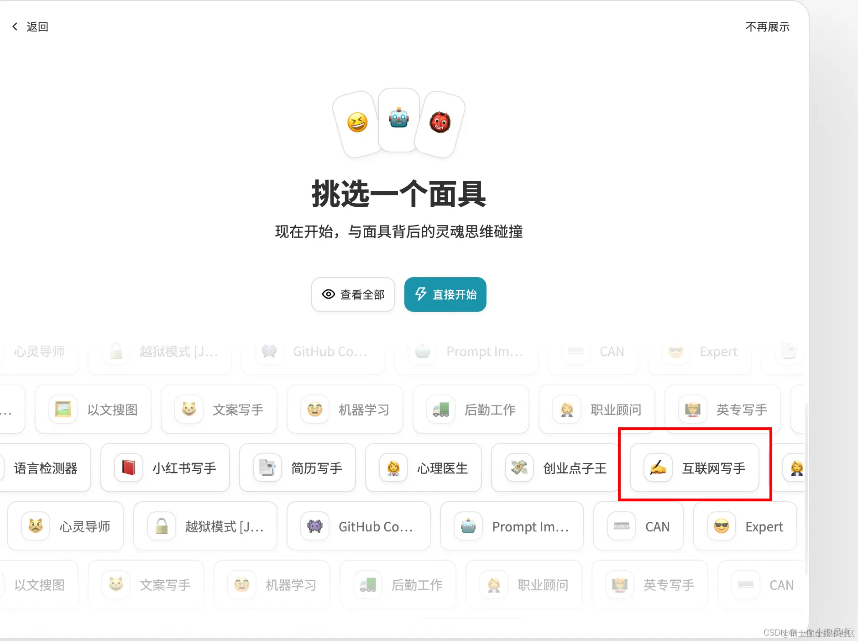858x641 pixels.
Task: Choose the Expert sunglasses mask
Action: click(x=745, y=526)
